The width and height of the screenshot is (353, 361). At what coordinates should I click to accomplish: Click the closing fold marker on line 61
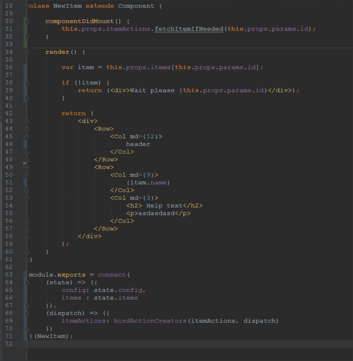tap(27, 260)
